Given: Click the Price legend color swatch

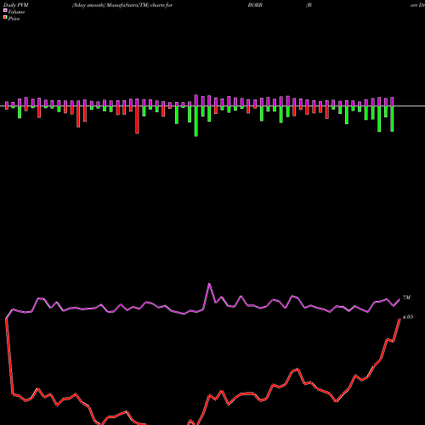Looking at the screenshot, I should tap(5, 17).
